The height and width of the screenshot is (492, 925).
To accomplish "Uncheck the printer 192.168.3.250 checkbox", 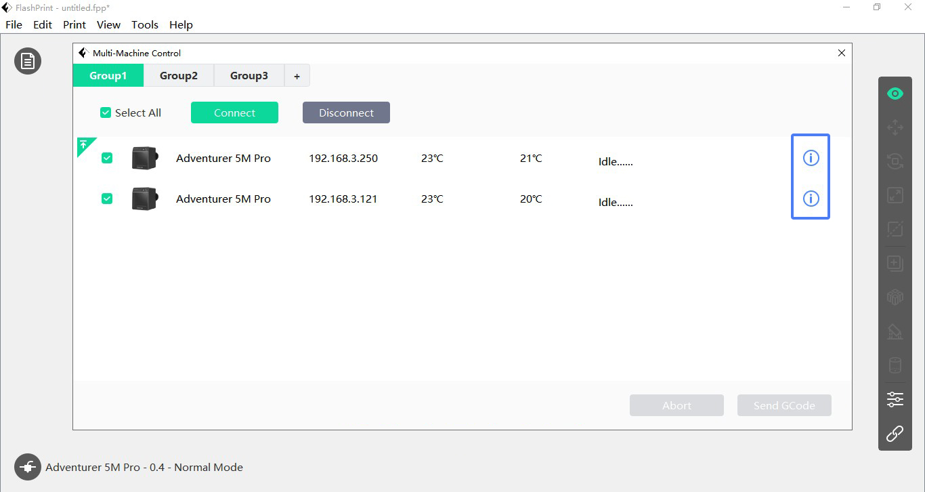I will 107,158.
